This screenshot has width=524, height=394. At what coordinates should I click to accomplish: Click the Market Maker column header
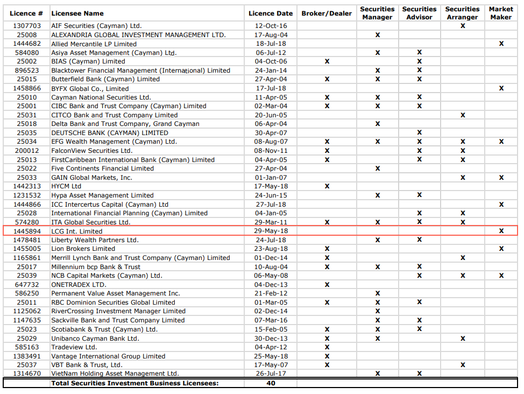click(x=501, y=13)
